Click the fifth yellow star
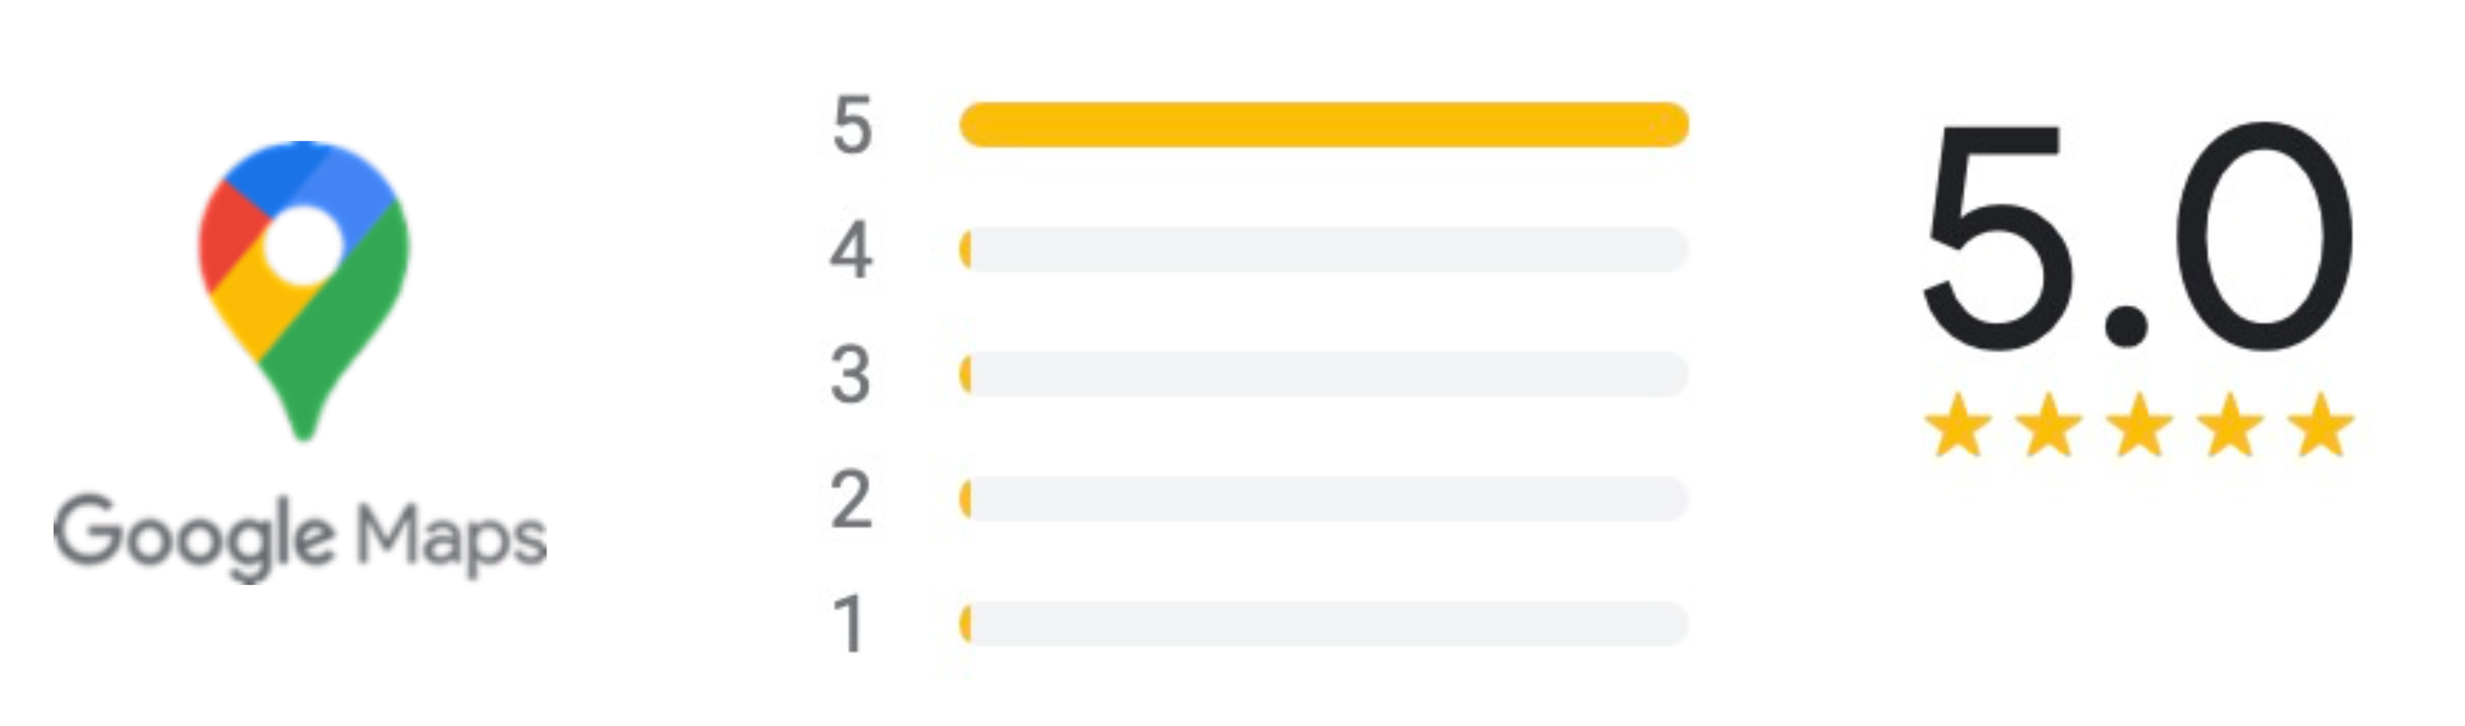The image size is (2465, 726). coord(2321,424)
